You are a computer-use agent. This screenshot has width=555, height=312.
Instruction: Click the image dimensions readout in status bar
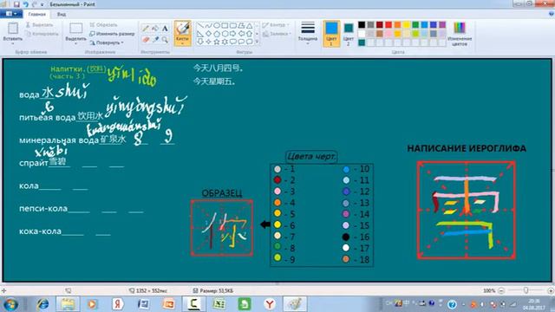148,291
